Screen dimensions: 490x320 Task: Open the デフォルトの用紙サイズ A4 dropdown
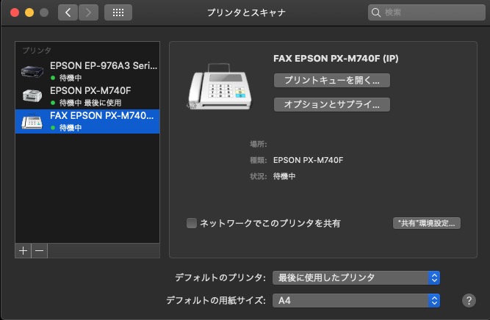pyautogui.click(x=356, y=301)
